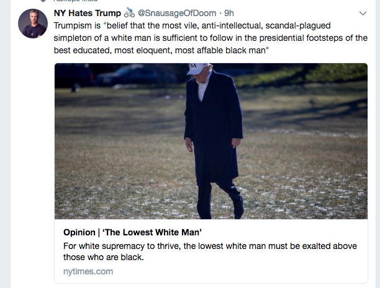Click 'those who are black.' description line
Screen dimensions: 380x288
(104, 257)
